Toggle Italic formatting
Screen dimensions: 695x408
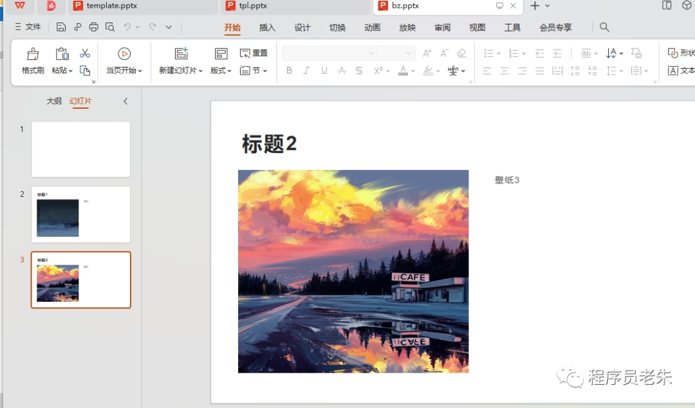click(x=306, y=71)
